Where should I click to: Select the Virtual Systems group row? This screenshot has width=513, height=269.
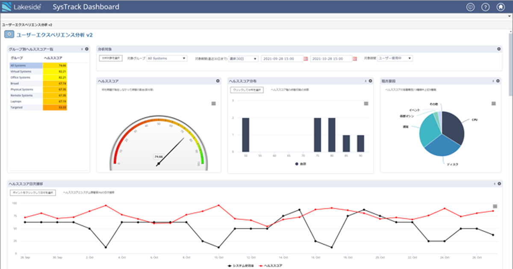(x=26, y=72)
